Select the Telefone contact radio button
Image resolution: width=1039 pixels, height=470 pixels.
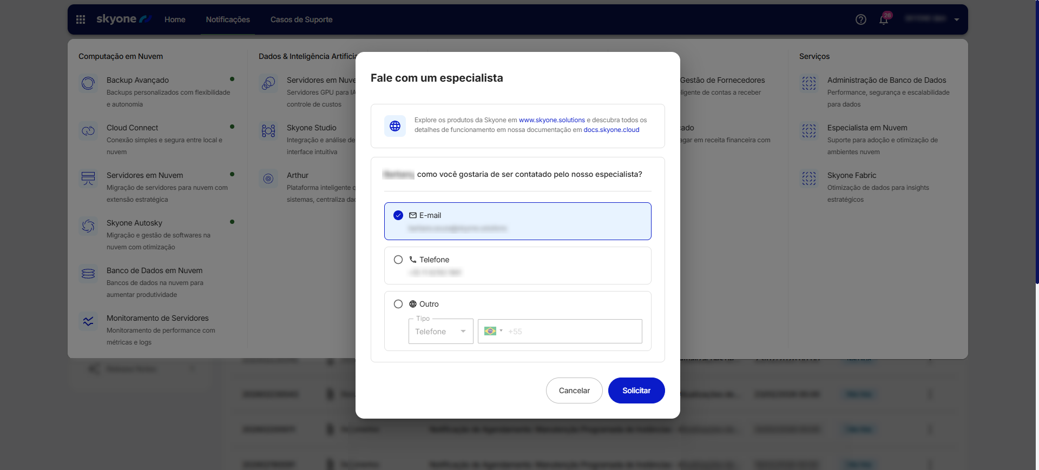(x=398, y=260)
